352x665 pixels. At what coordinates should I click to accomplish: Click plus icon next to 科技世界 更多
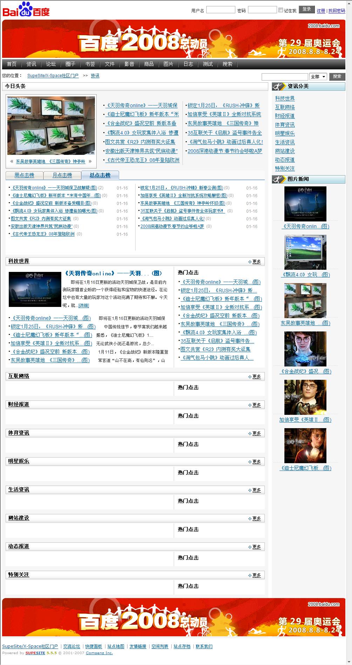click(250, 262)
